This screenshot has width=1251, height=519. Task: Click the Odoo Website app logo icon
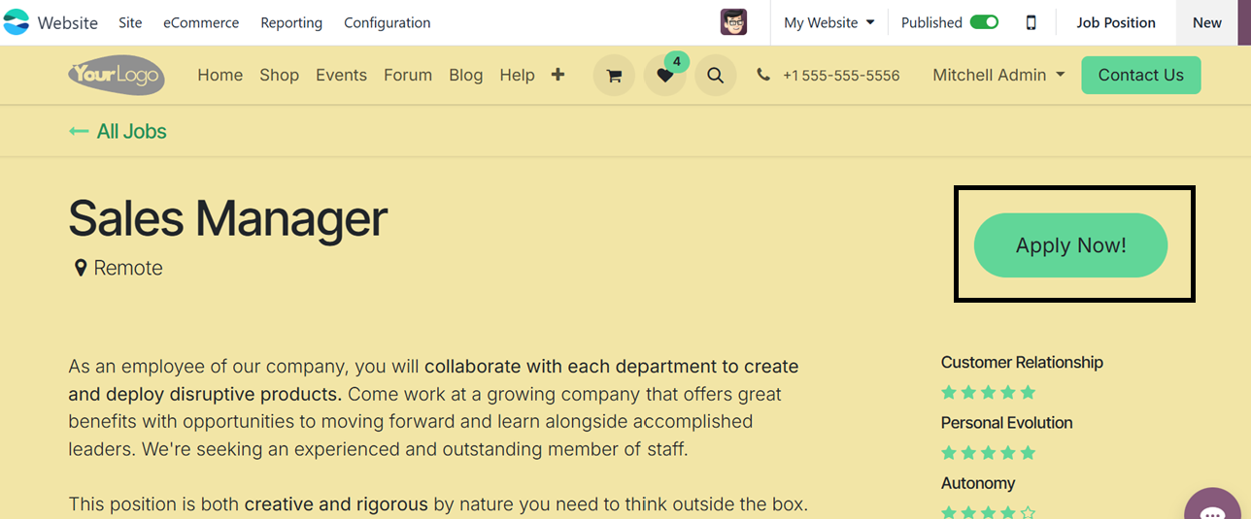[17, 22]
